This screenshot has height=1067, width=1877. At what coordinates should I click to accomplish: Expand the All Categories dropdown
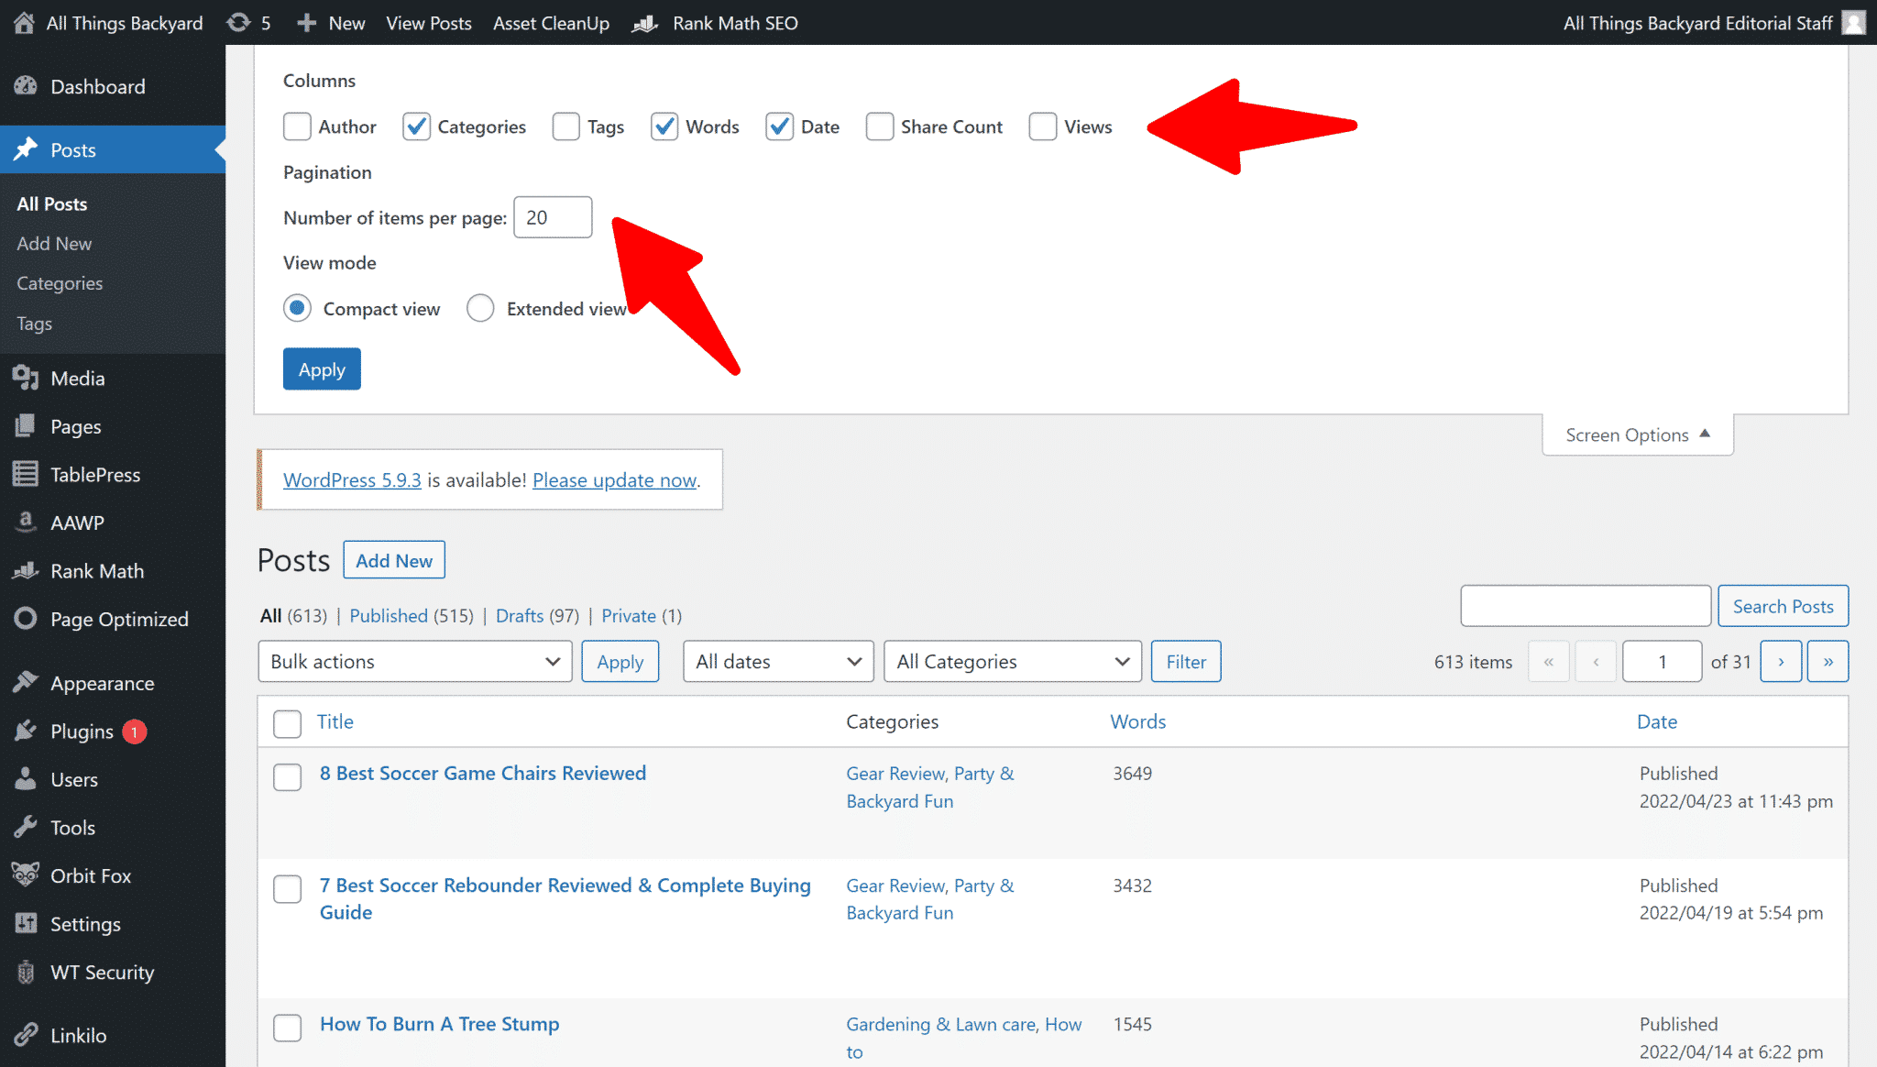pyautogui.click(x=1012, y=661)
